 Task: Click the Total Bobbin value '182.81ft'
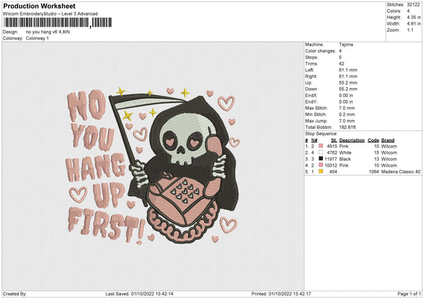tap(347, 127)
